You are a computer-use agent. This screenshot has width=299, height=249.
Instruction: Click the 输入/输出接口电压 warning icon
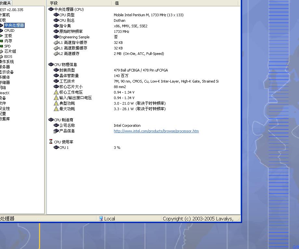pos(56,98)
